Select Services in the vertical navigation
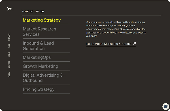This screenshot has width=170, height=111. (9, 65)
